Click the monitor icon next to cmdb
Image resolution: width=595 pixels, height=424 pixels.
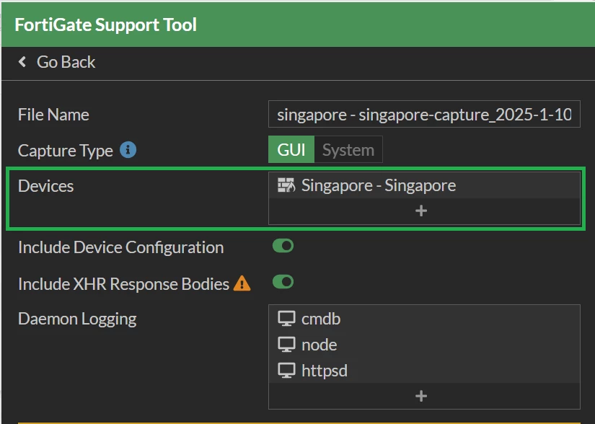click(x=286, y=319)
